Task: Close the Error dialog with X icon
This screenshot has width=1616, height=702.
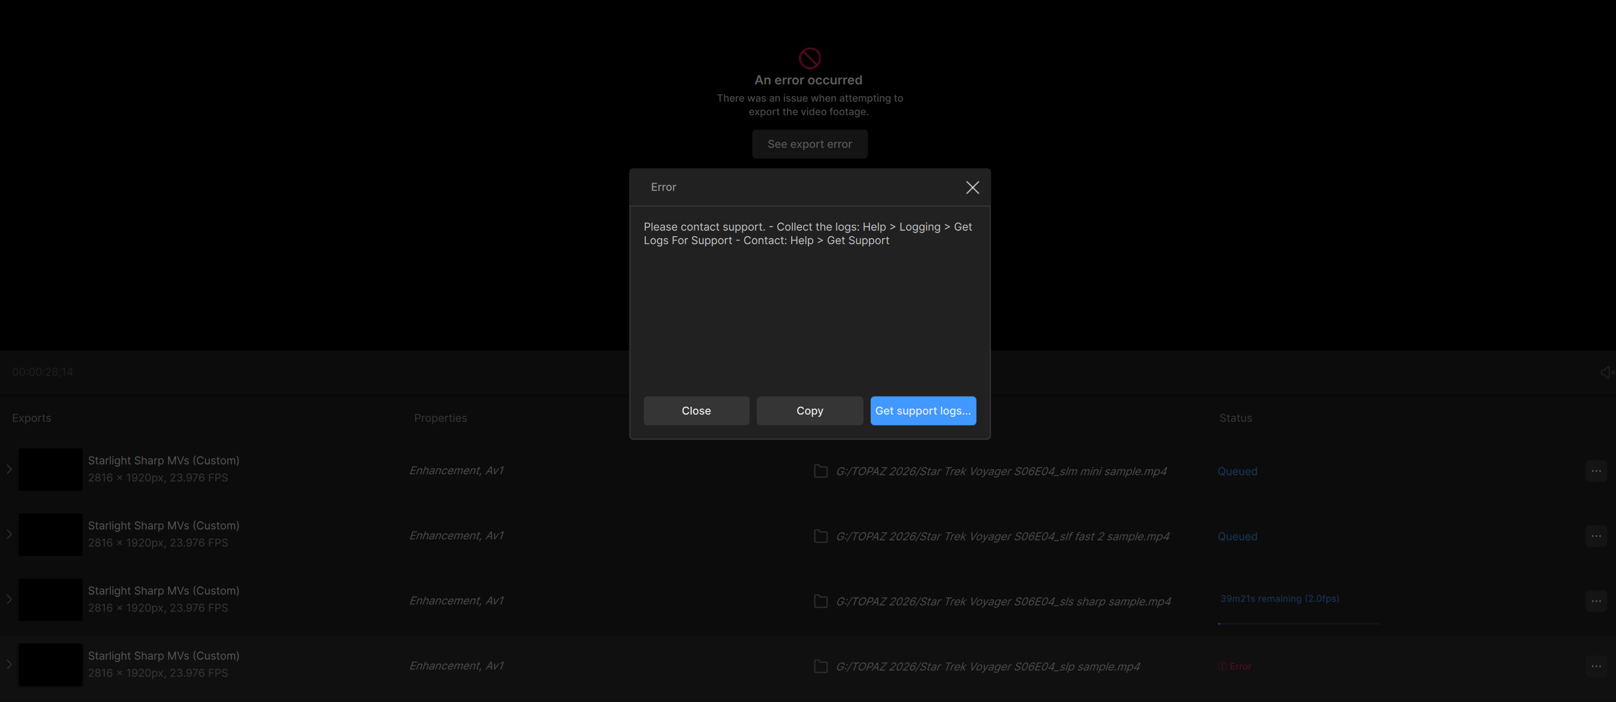Action: [x=972, y=187]
